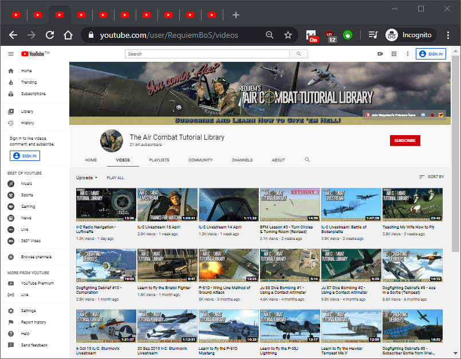This screenshot has width=461, height=359.
Task: Click Play All link
Action: click(115, 178)
